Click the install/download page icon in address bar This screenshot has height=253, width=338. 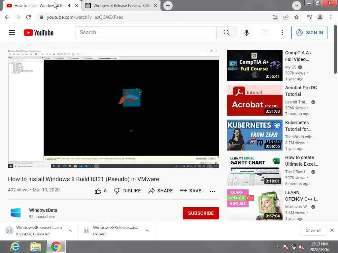click(275, 17)
